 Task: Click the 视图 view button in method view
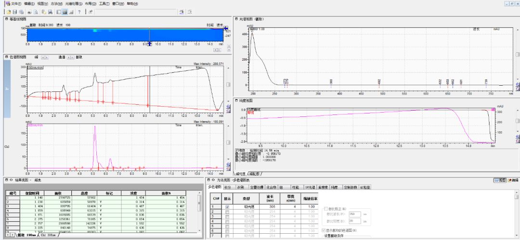point(500,180)
